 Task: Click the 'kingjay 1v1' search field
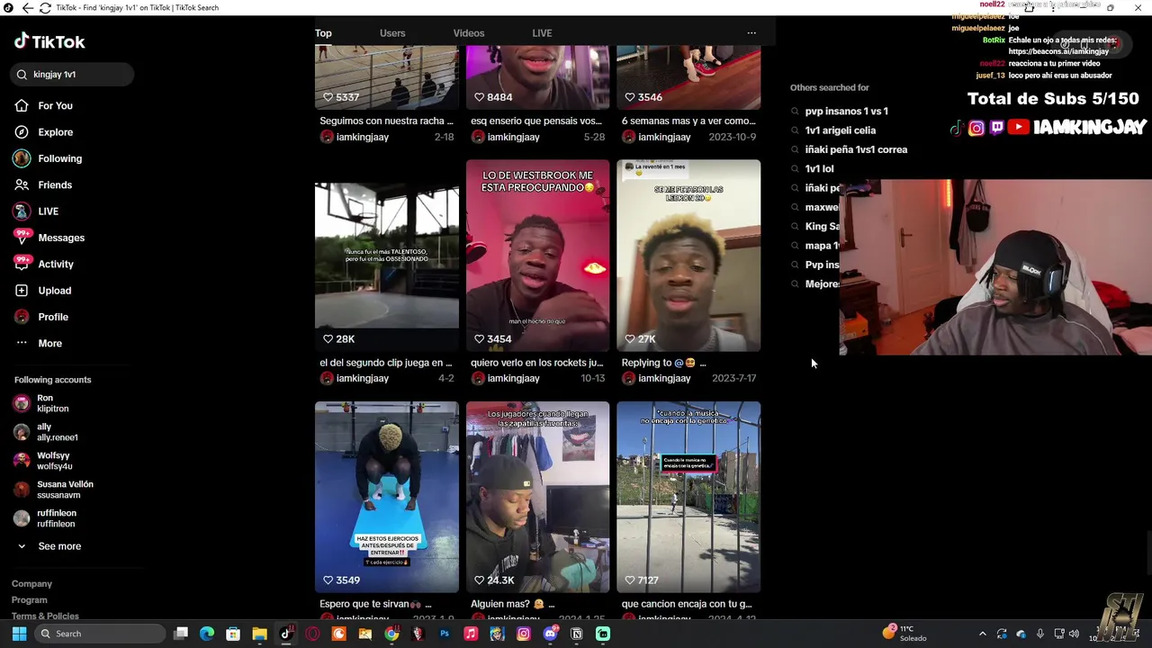coord(73,75)
